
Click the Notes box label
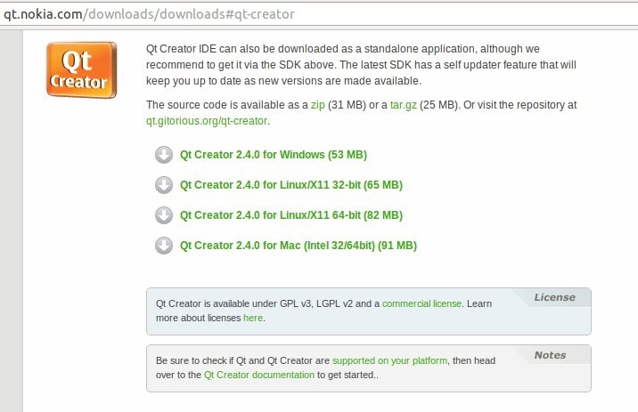(550, 355)
